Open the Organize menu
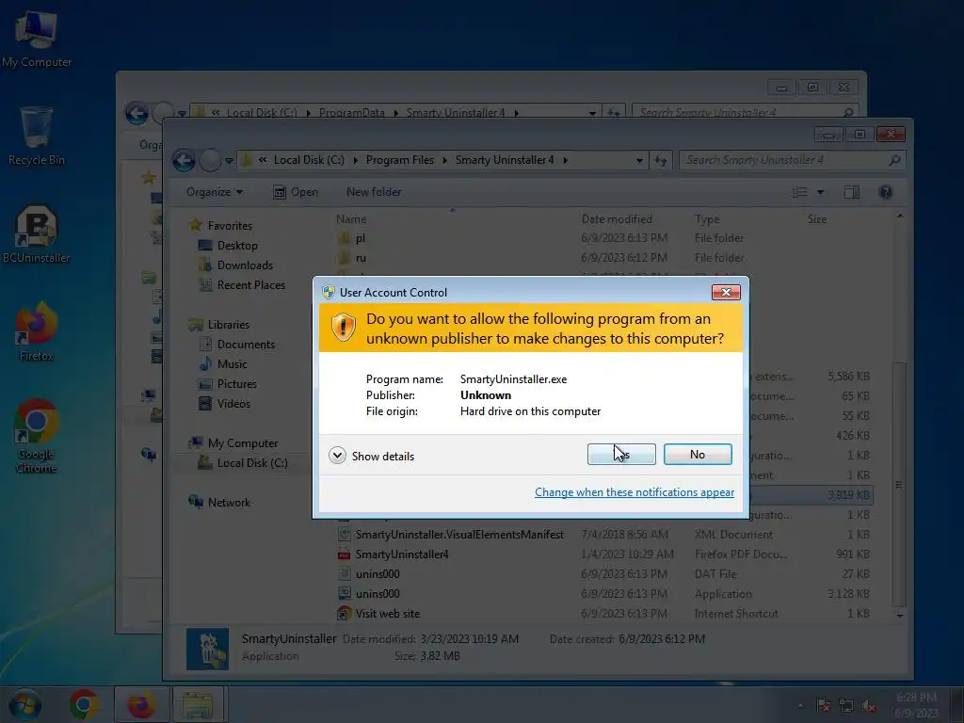Image resolution: width=964 pixels, height=723 pixels. coord(215,192)
